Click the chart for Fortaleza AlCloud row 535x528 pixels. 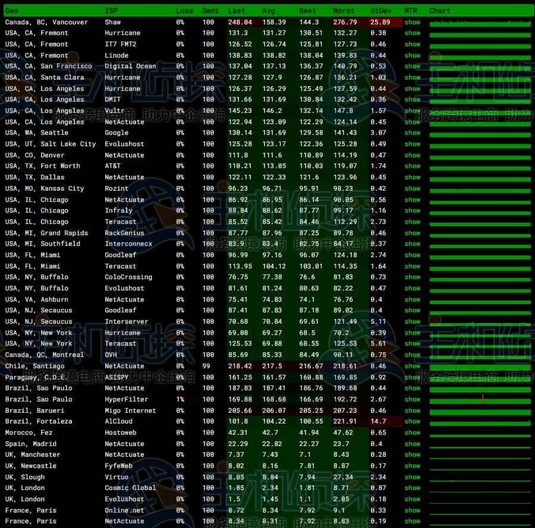[x=480, y=422]
